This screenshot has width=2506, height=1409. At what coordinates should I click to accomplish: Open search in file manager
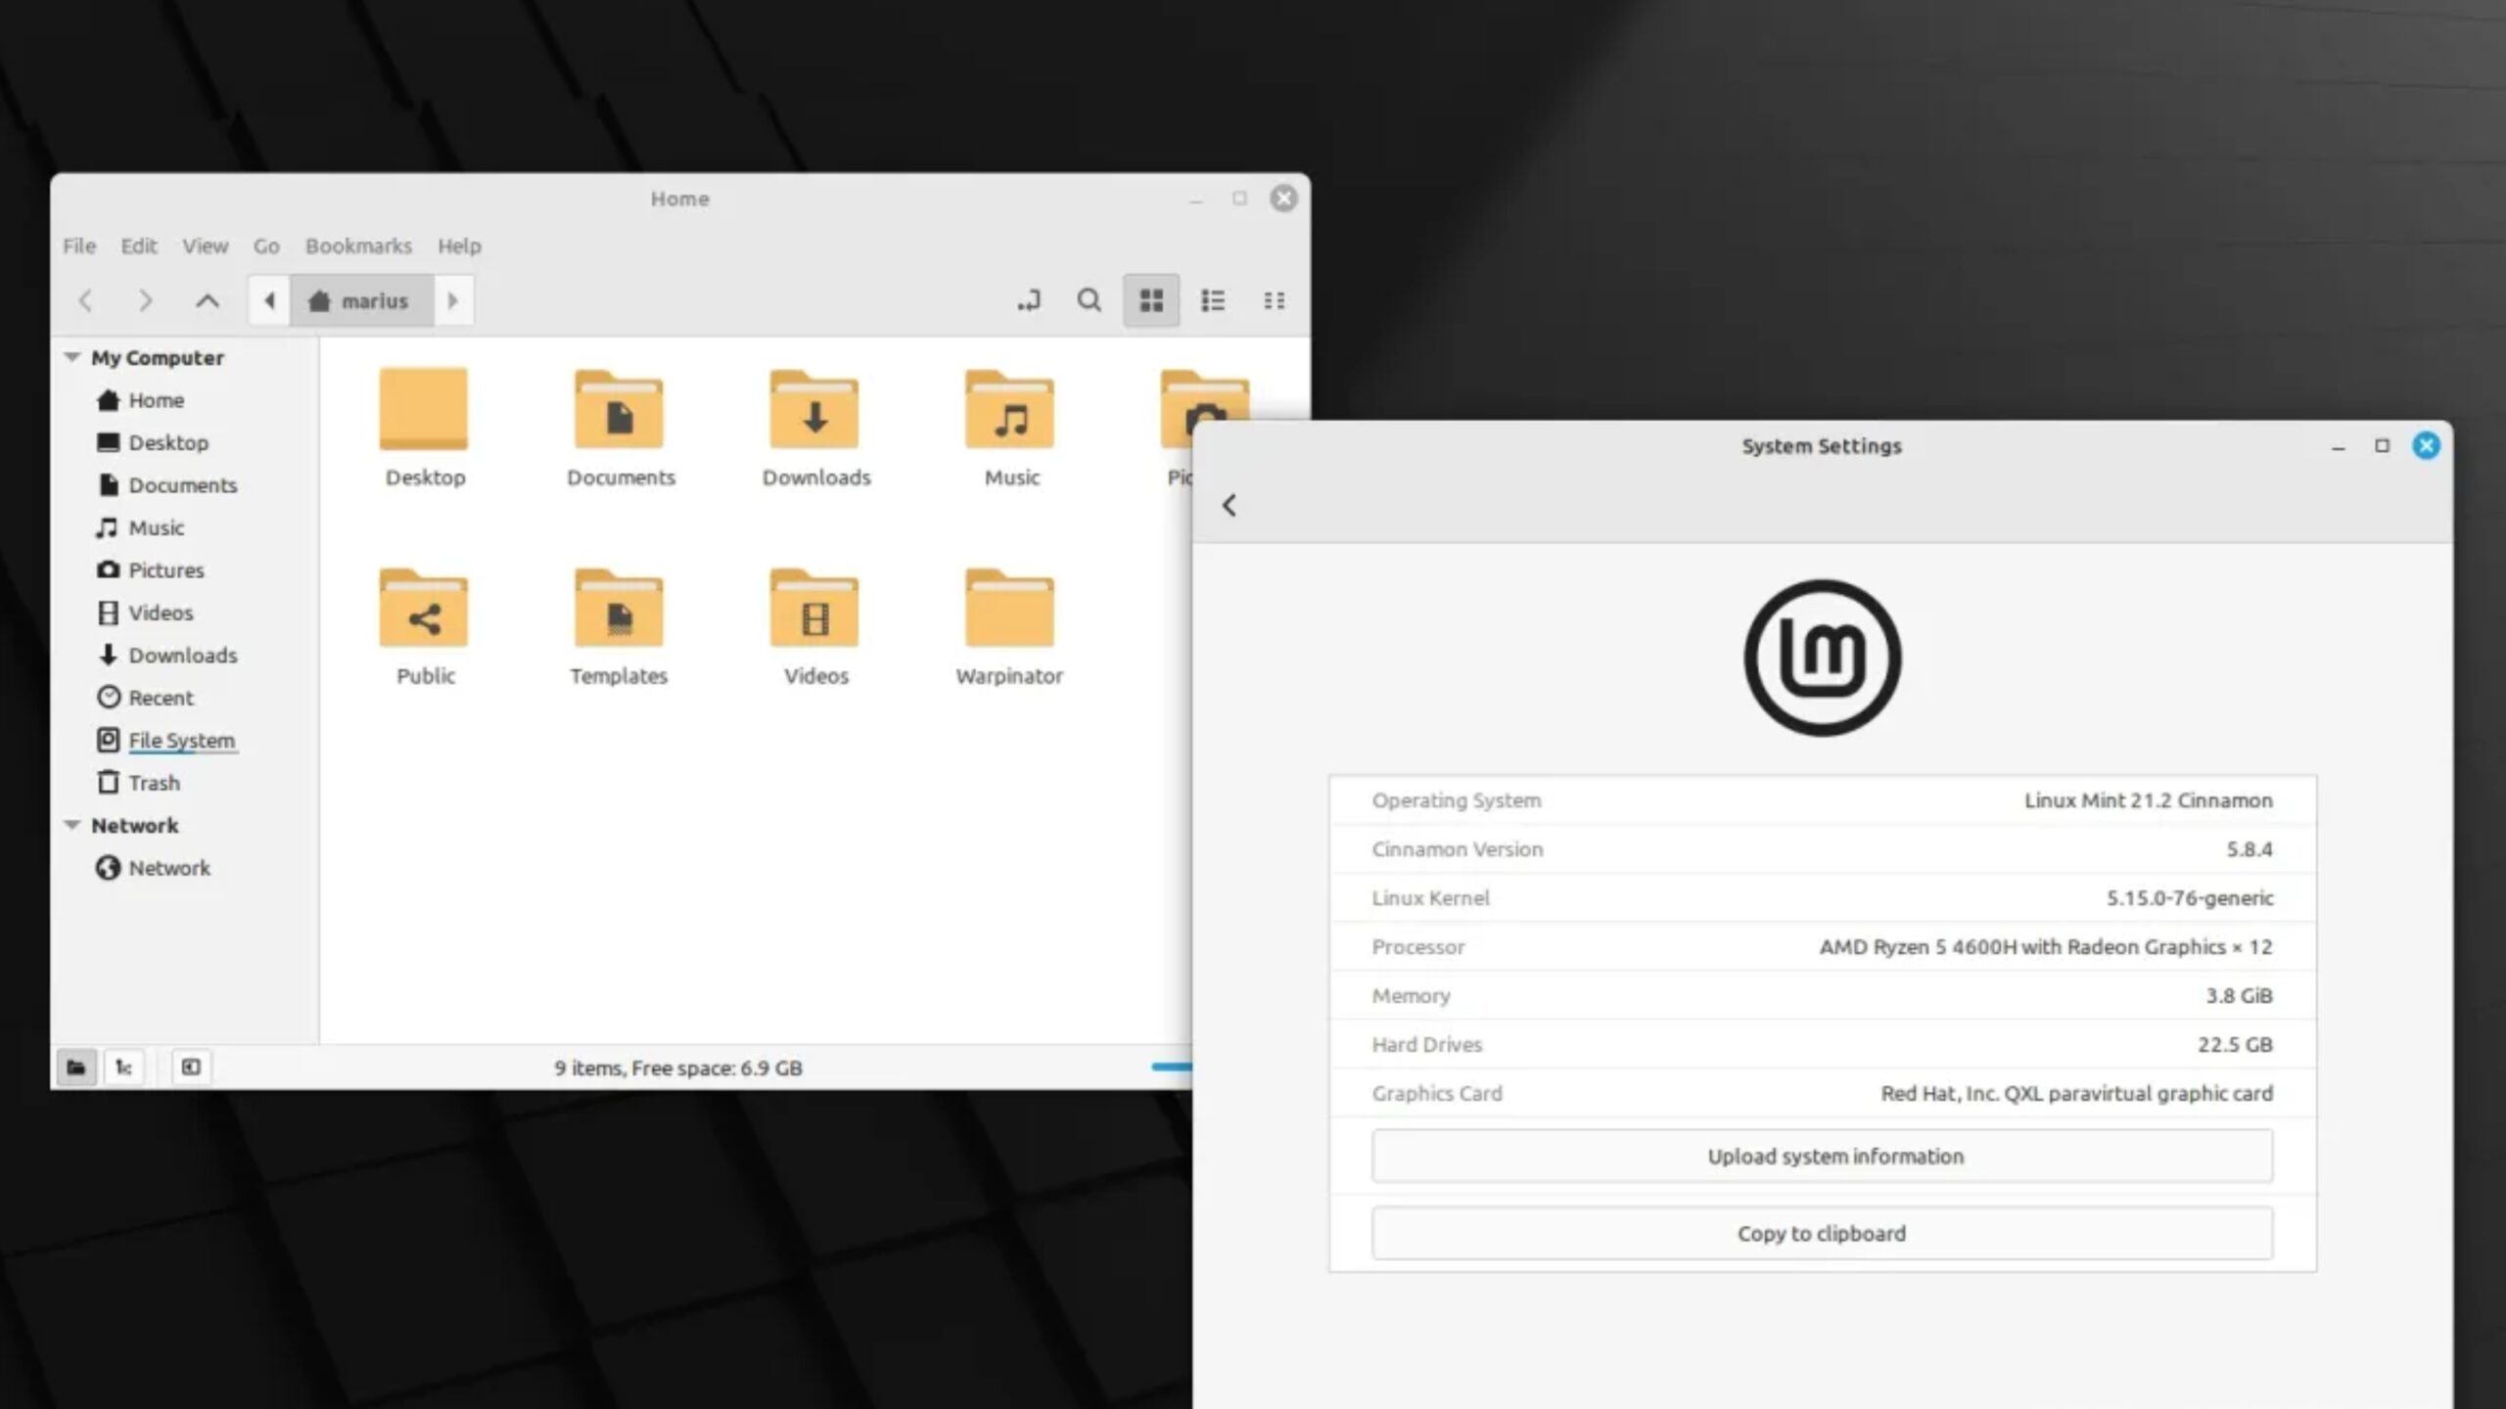1090,300
